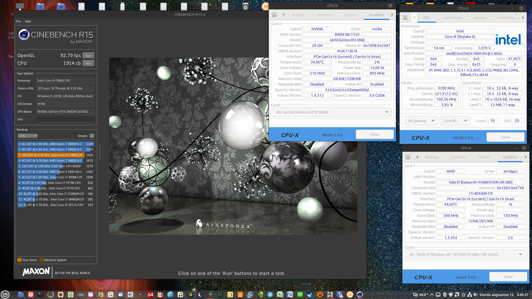Open the Linux Mint start menu
Screen dimensions: 532x299
click(5, 294)
